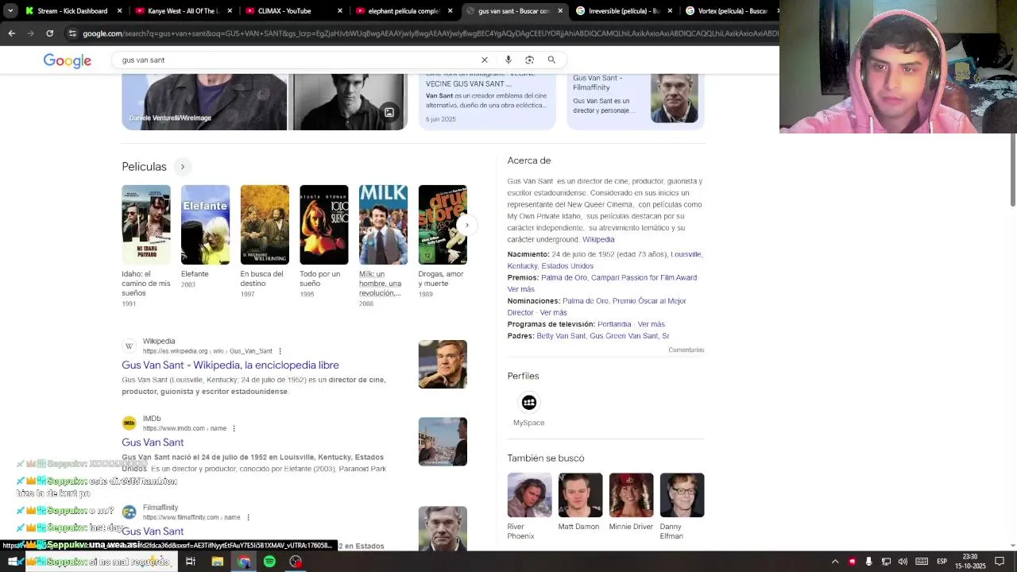Switch to elephant película tab

(x=402, y=11)
